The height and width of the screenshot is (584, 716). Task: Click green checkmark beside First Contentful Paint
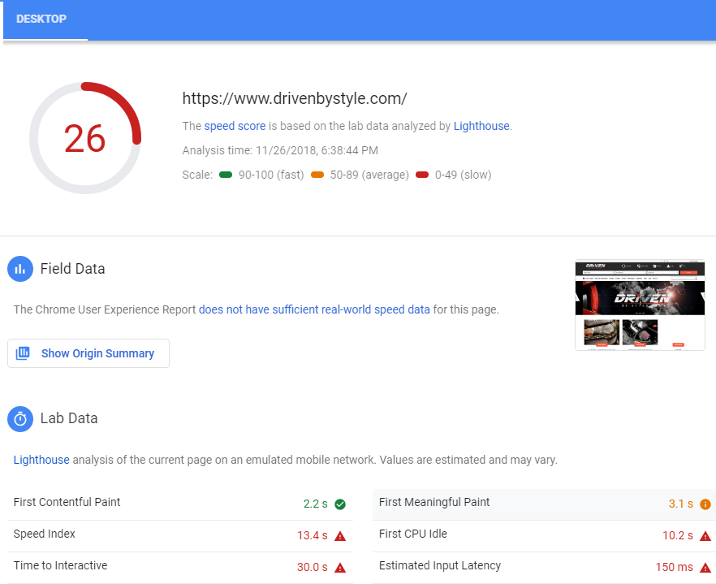click(x=340, y=504)
